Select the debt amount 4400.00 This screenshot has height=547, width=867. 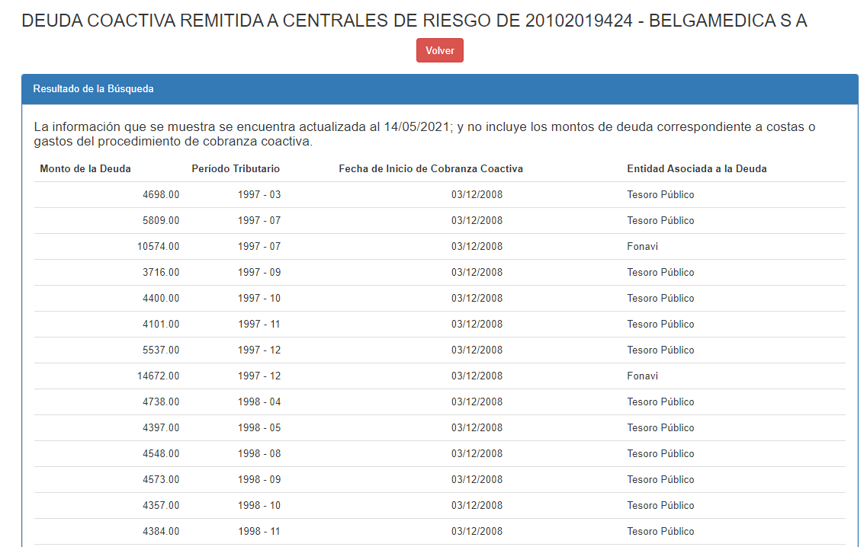pyautogui.click(x=161, y=299)
